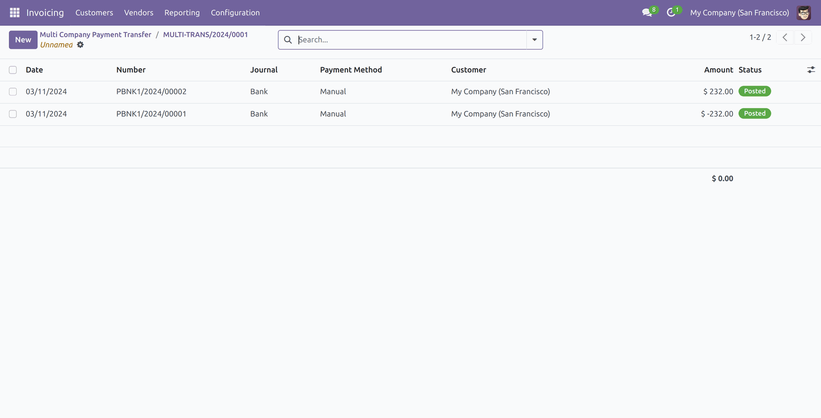This screenshot has width=821, height=418.
Task: Check the PBNK1/2024/00001 row checkbox
Action: tap(13, 114)
